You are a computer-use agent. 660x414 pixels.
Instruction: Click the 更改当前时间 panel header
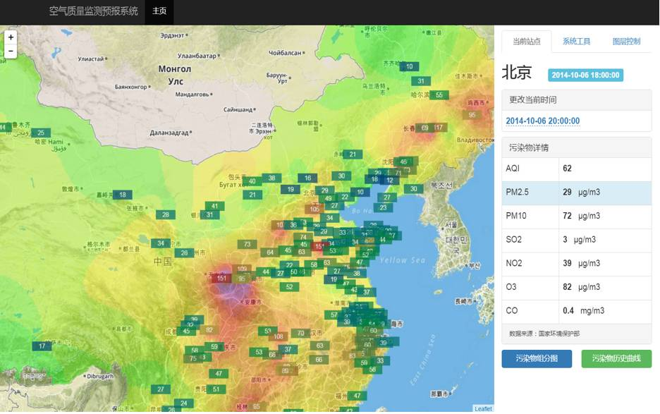pyautogui.click(x=576, y=100)
